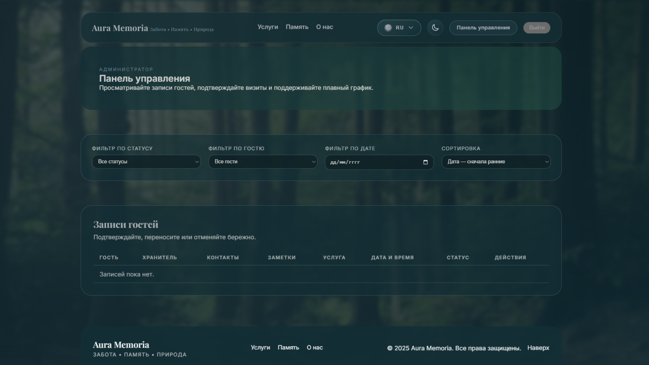Open the 'Все гости' guest filter dropdown
This screenshot has height=365, width=649.
pos(263,162)
